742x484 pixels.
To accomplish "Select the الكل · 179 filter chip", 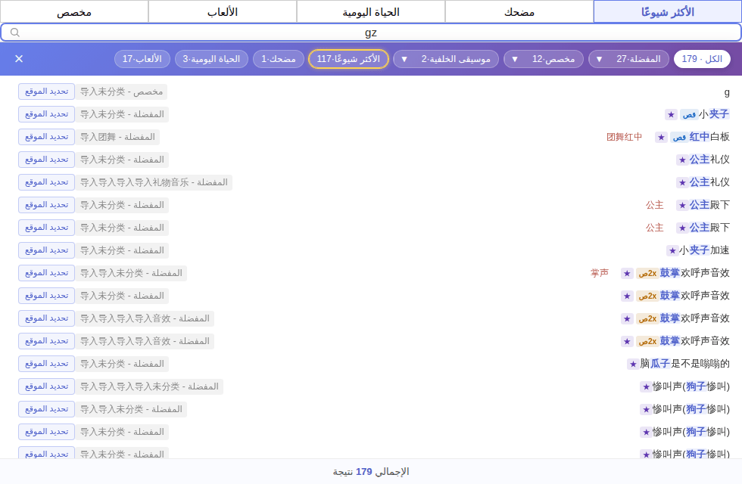I will [x=702, y=59].
